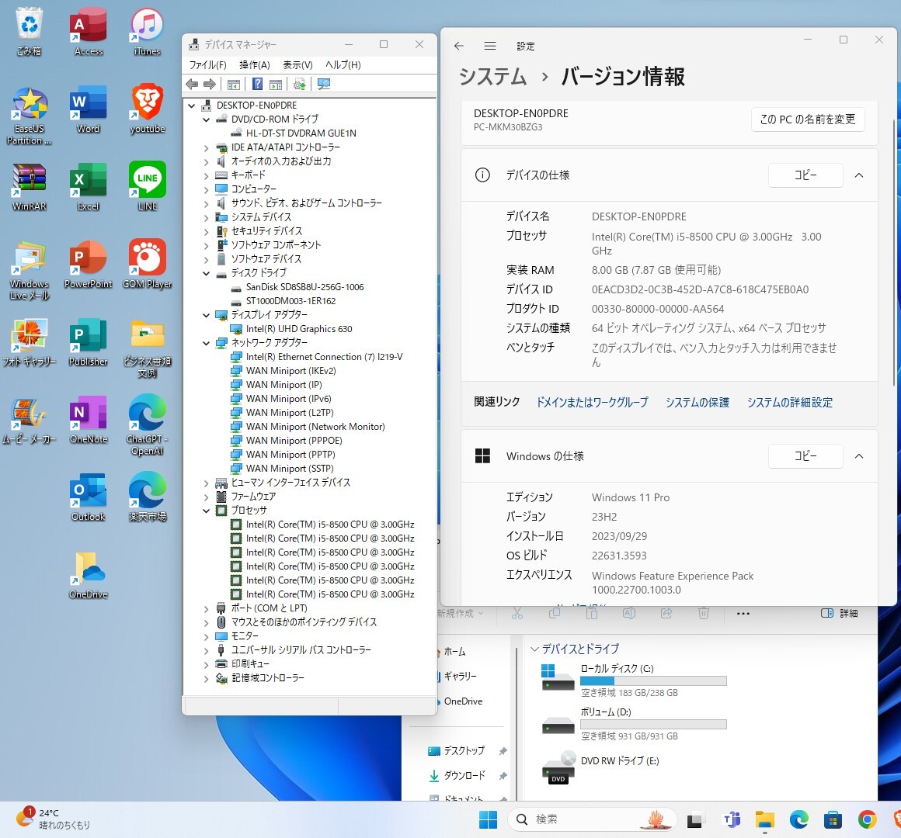The width and height of the screenshot is (901, 838).
Task: Click the scan for hardware changes monitor icon
Action: point(324,85)
